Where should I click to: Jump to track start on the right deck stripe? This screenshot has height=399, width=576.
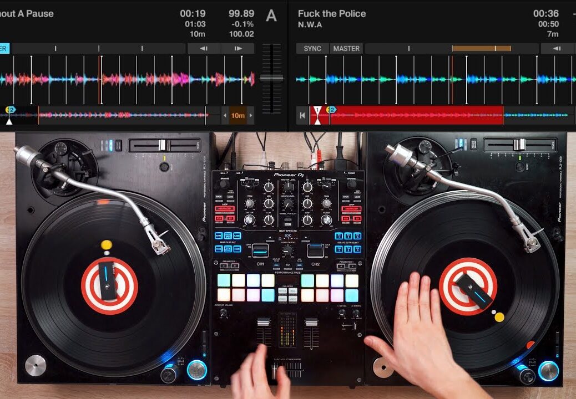click(x=302, y=115)
